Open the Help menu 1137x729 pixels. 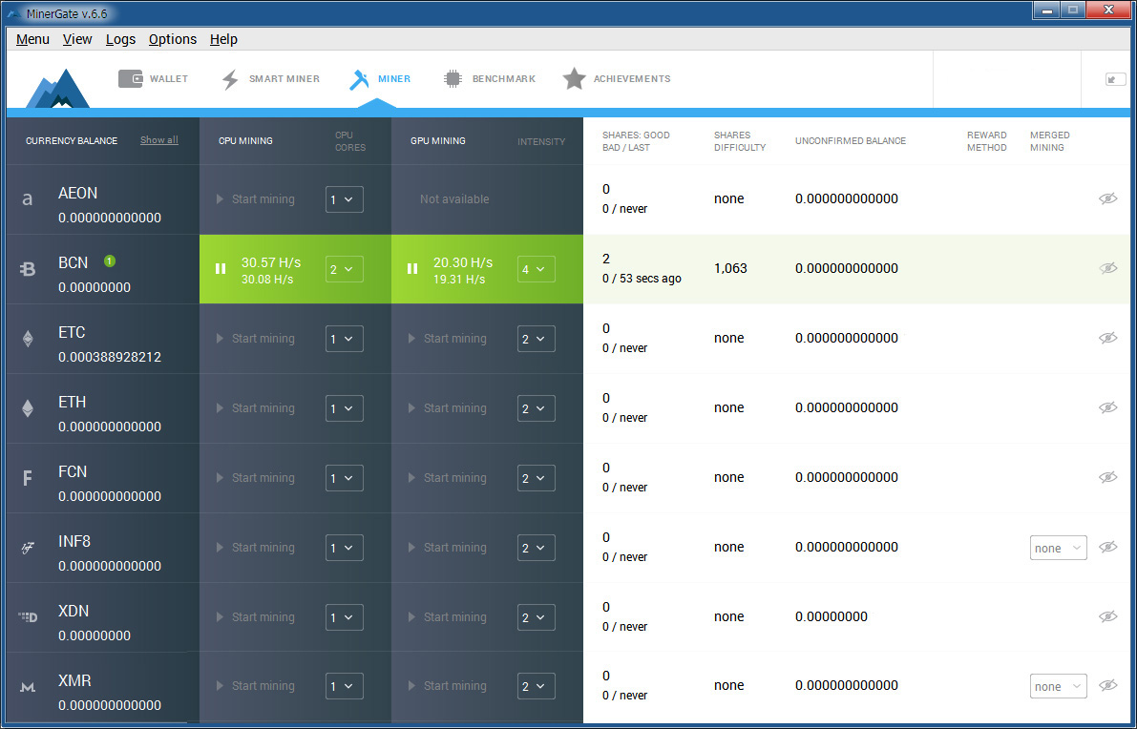[x=223, y=39]
